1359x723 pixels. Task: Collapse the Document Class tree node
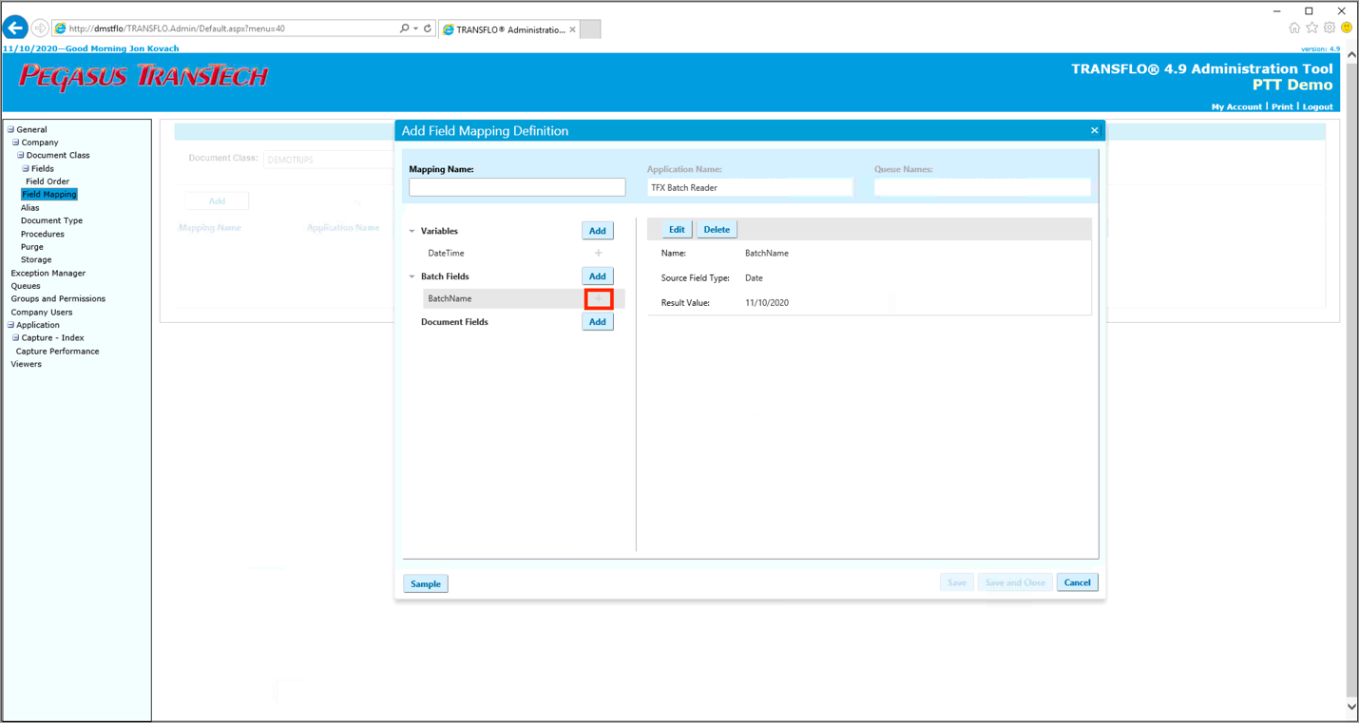(20, 156)
